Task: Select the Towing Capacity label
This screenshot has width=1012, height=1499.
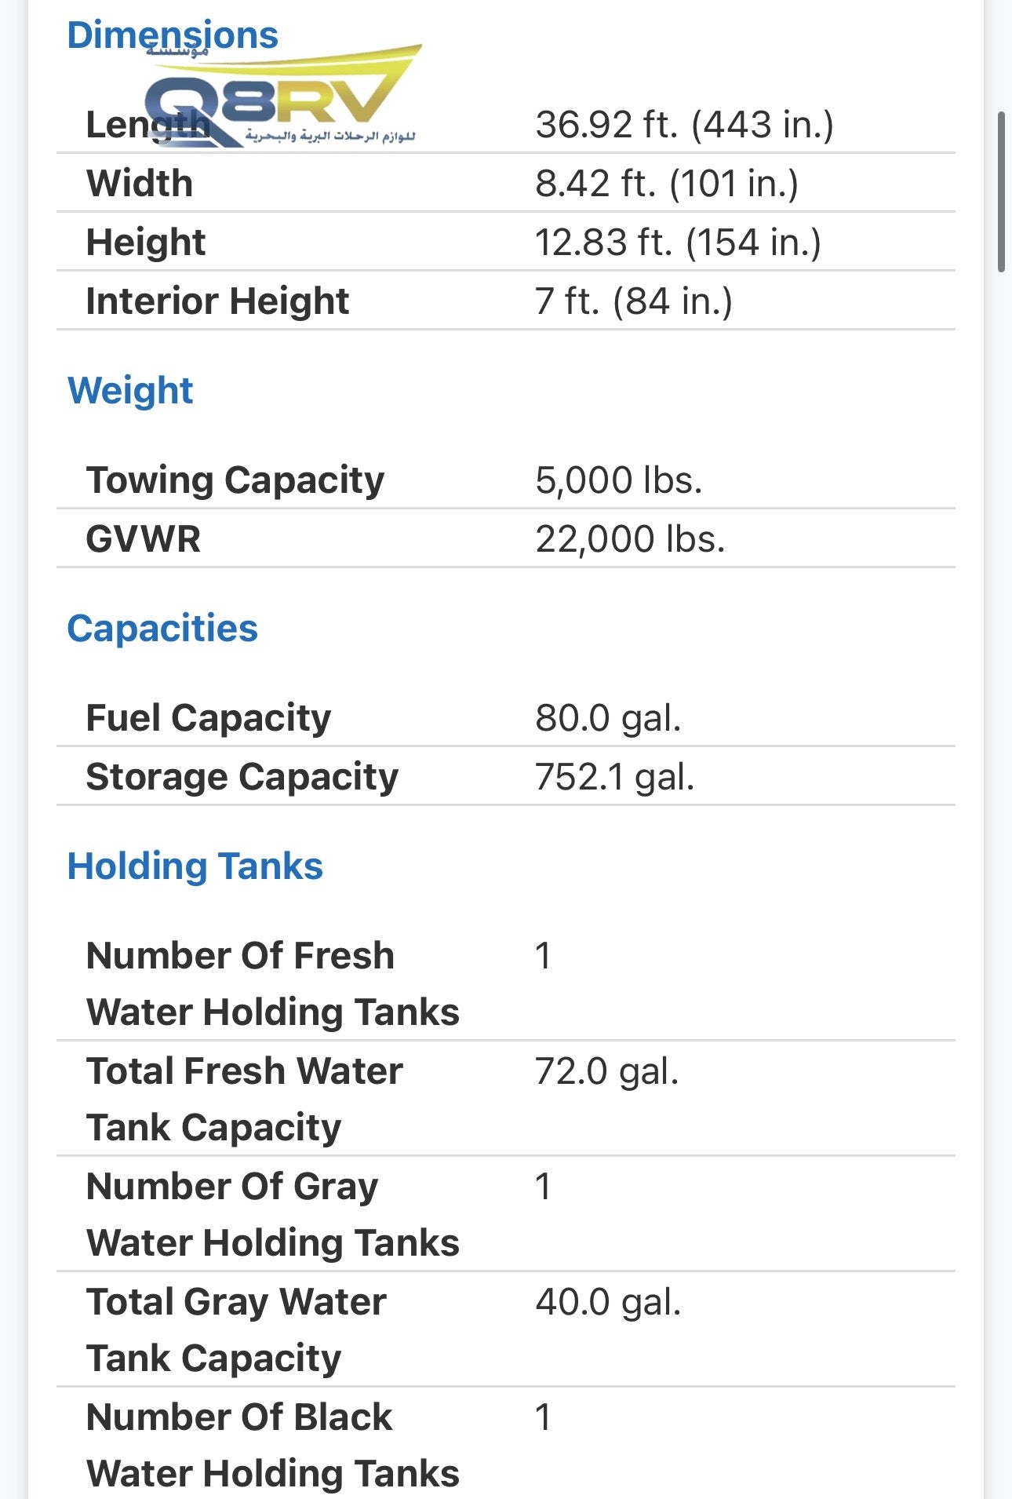Action: (x=235, y=480)
